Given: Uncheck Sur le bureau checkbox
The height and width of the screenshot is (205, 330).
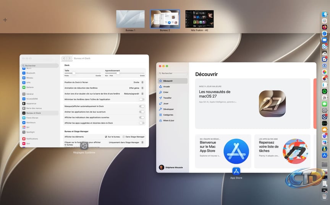Looking at the screenshot, I should point(106,137).
